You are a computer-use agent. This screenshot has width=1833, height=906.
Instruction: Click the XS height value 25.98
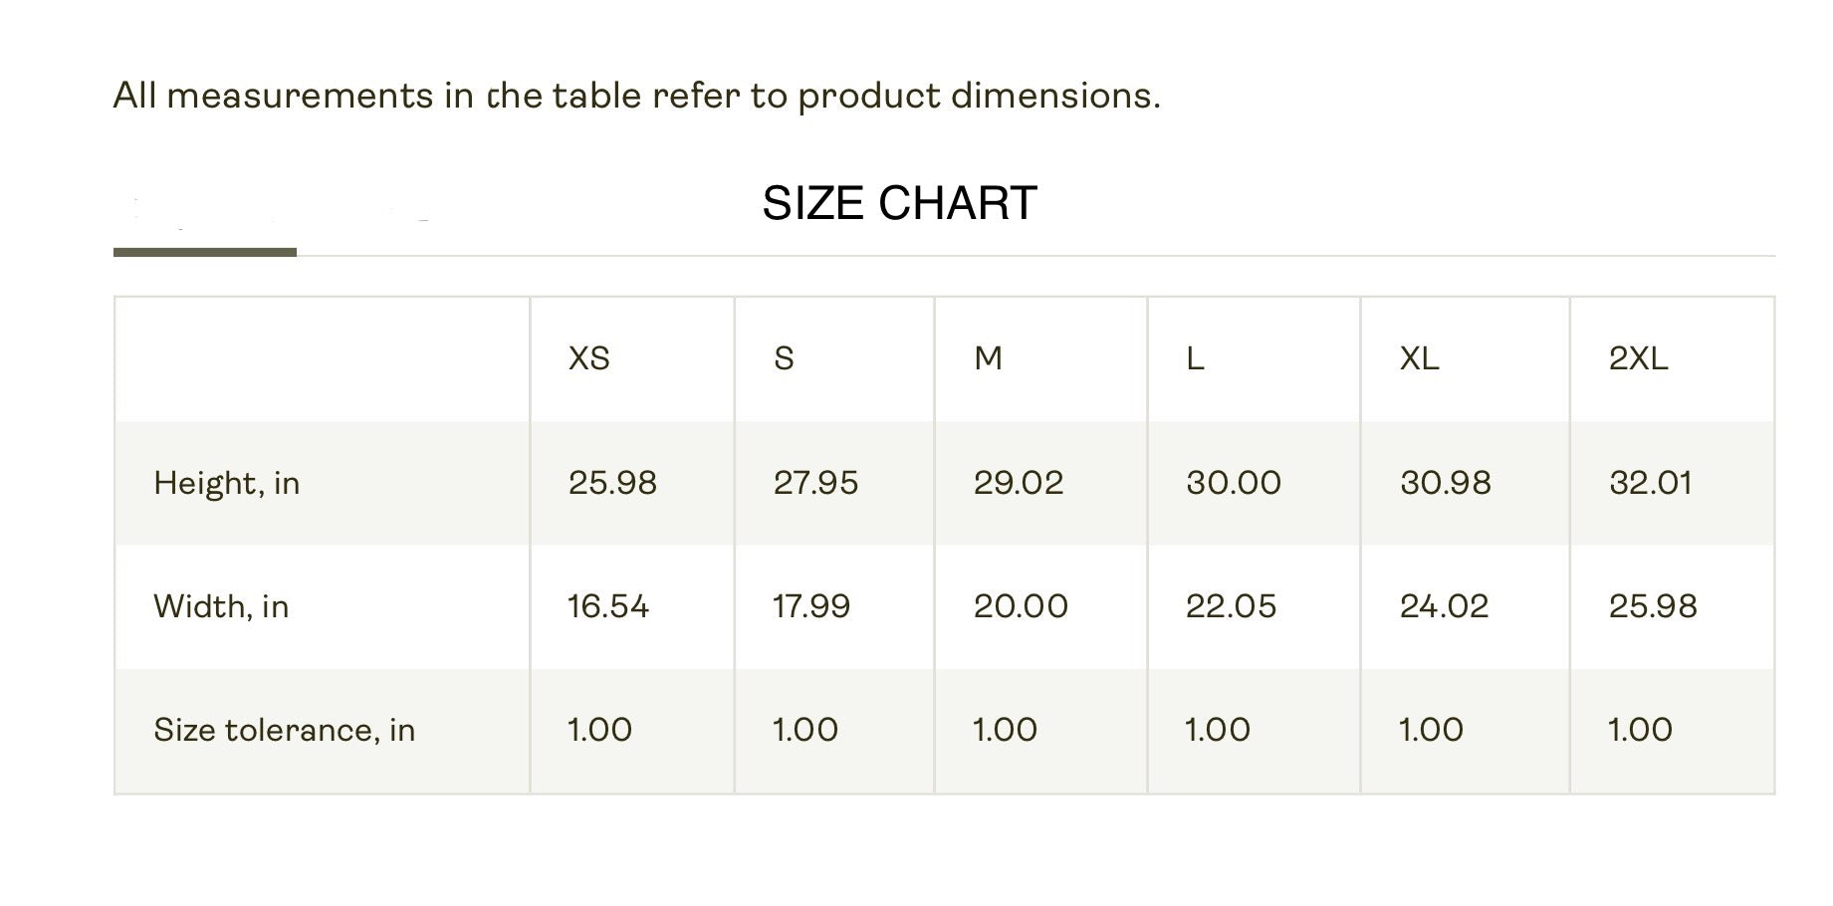[612, 483]
